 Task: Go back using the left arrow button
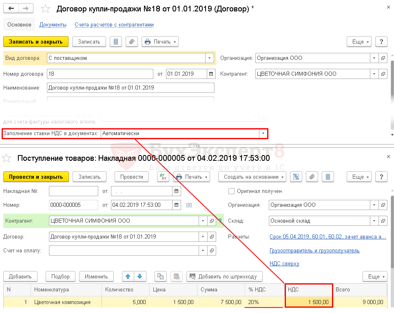[x=11, y=9]
